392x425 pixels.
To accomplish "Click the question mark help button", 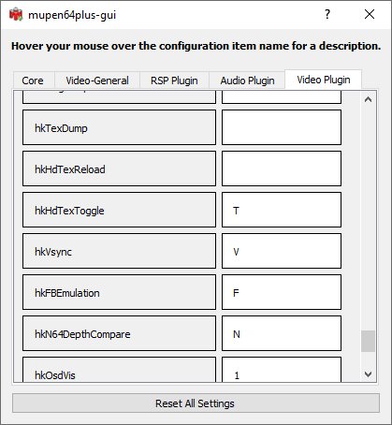I will 327,14.
